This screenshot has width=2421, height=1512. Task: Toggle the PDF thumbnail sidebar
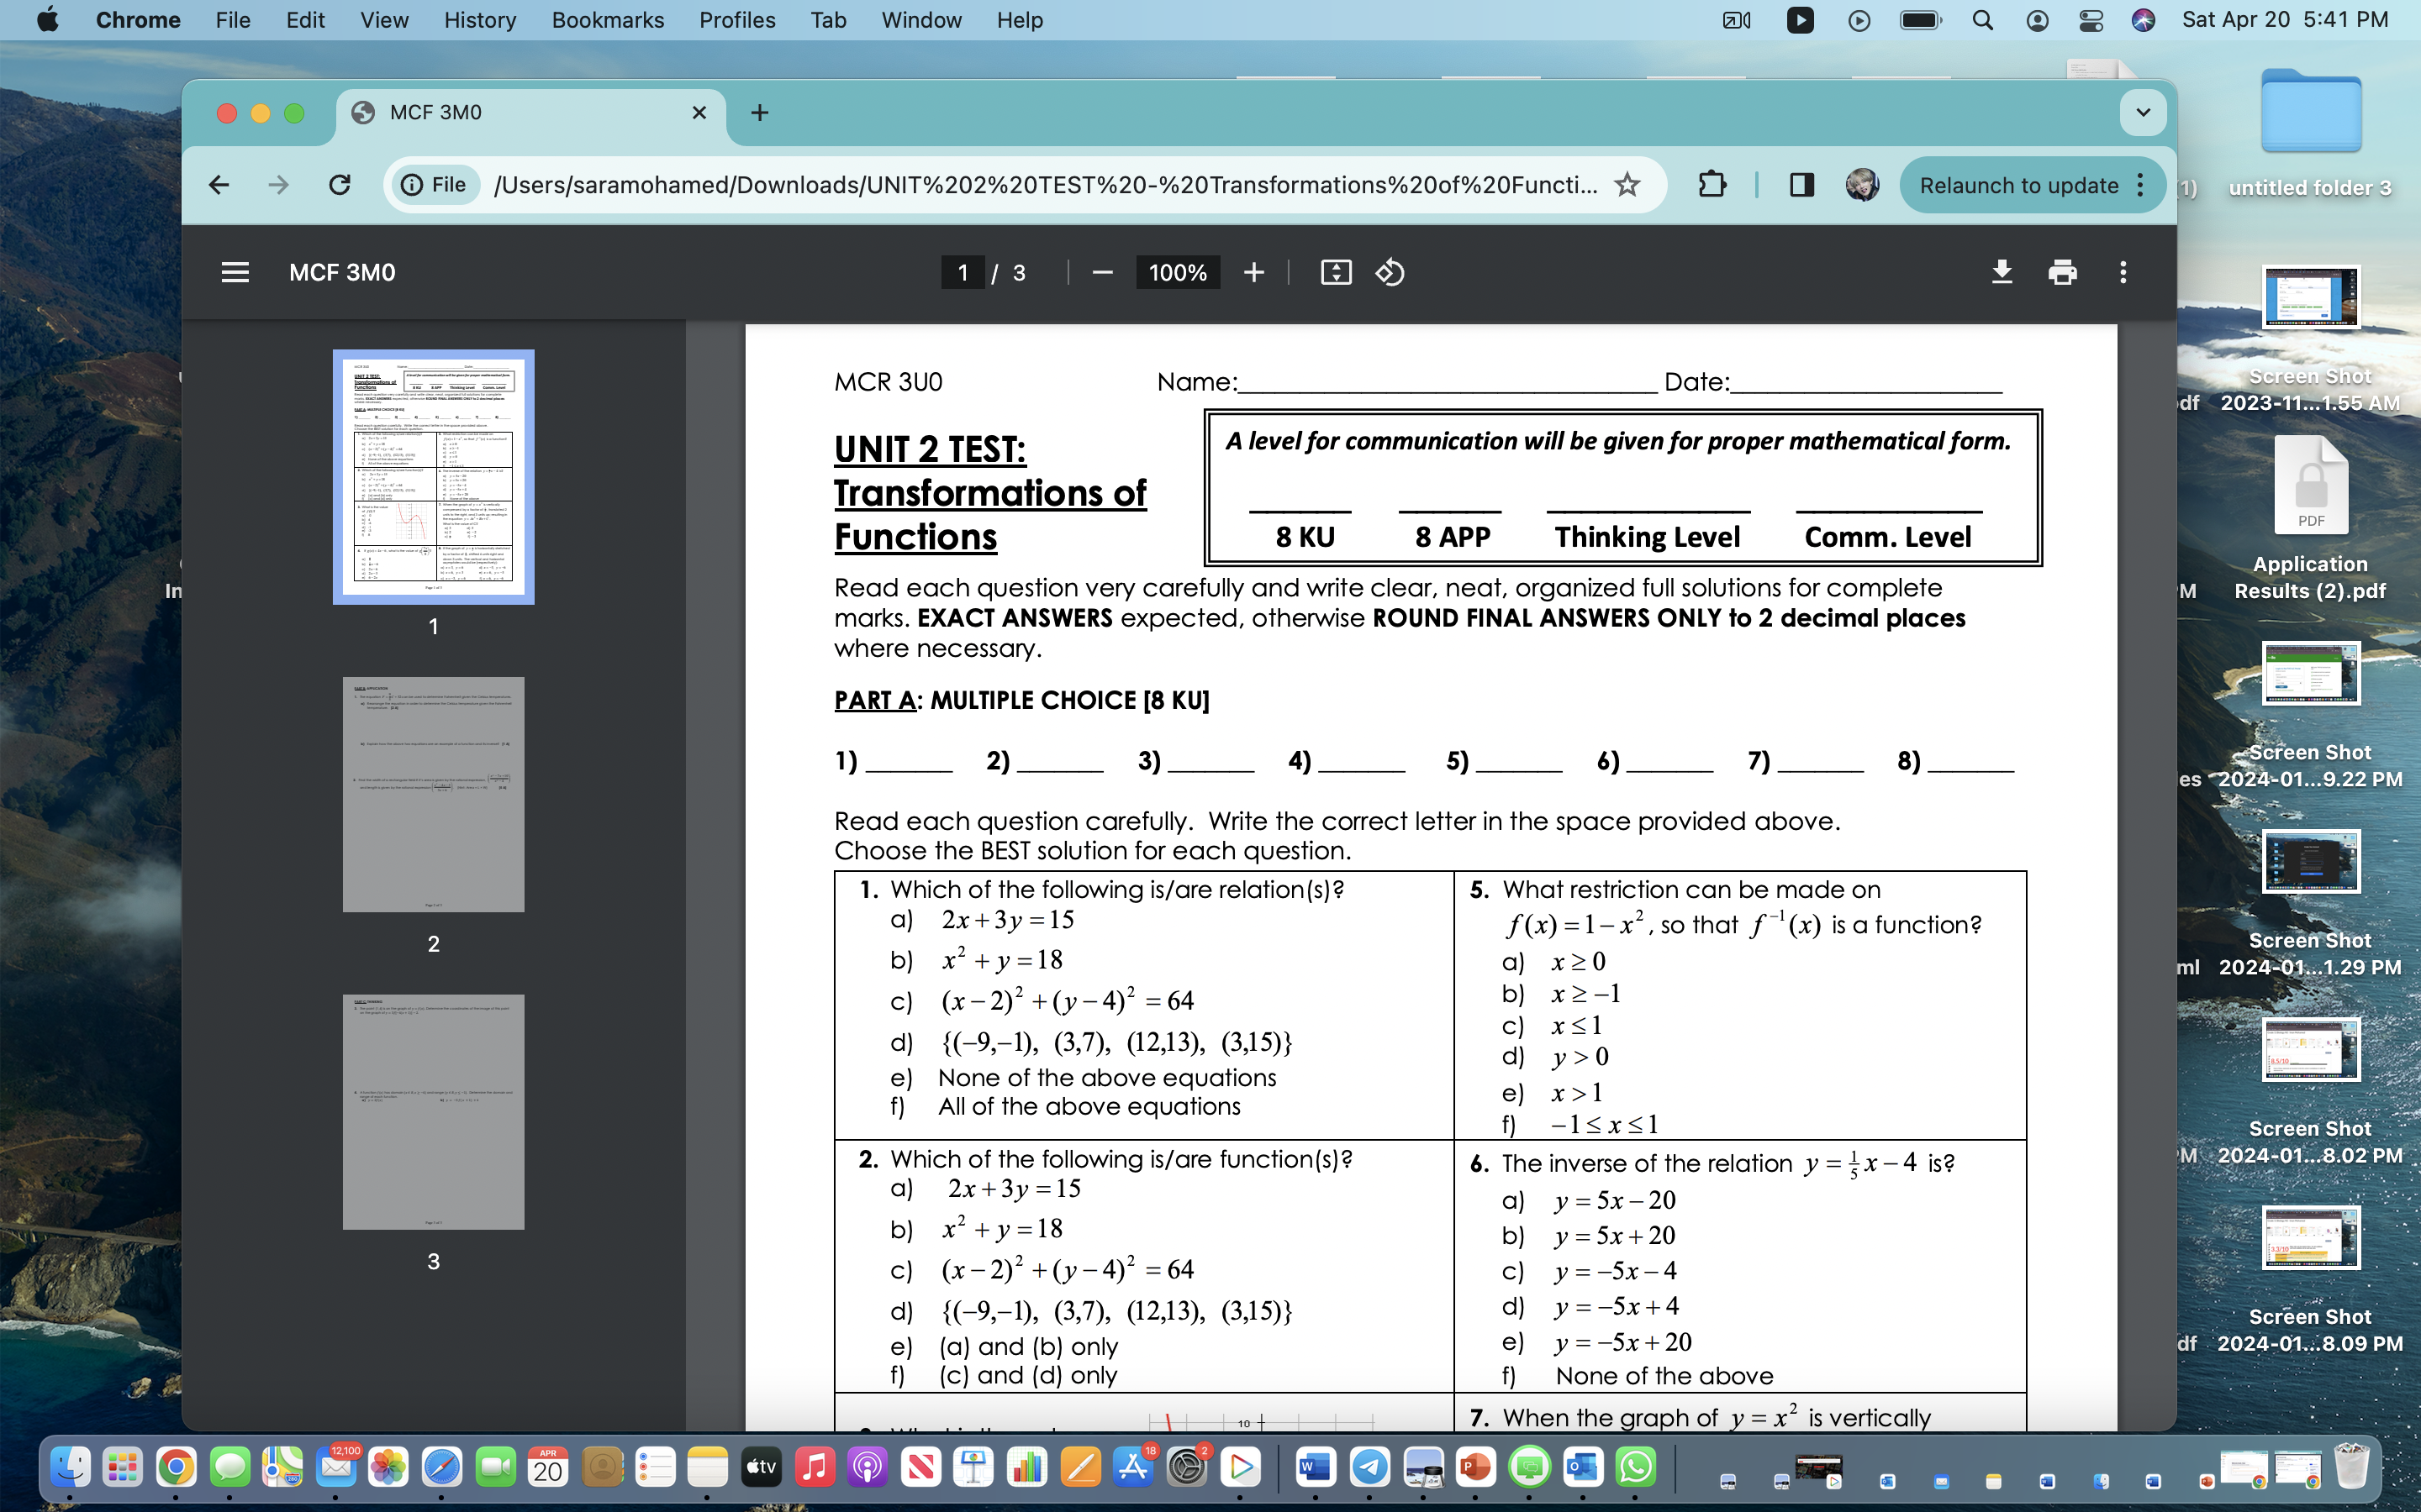point(234,272)
